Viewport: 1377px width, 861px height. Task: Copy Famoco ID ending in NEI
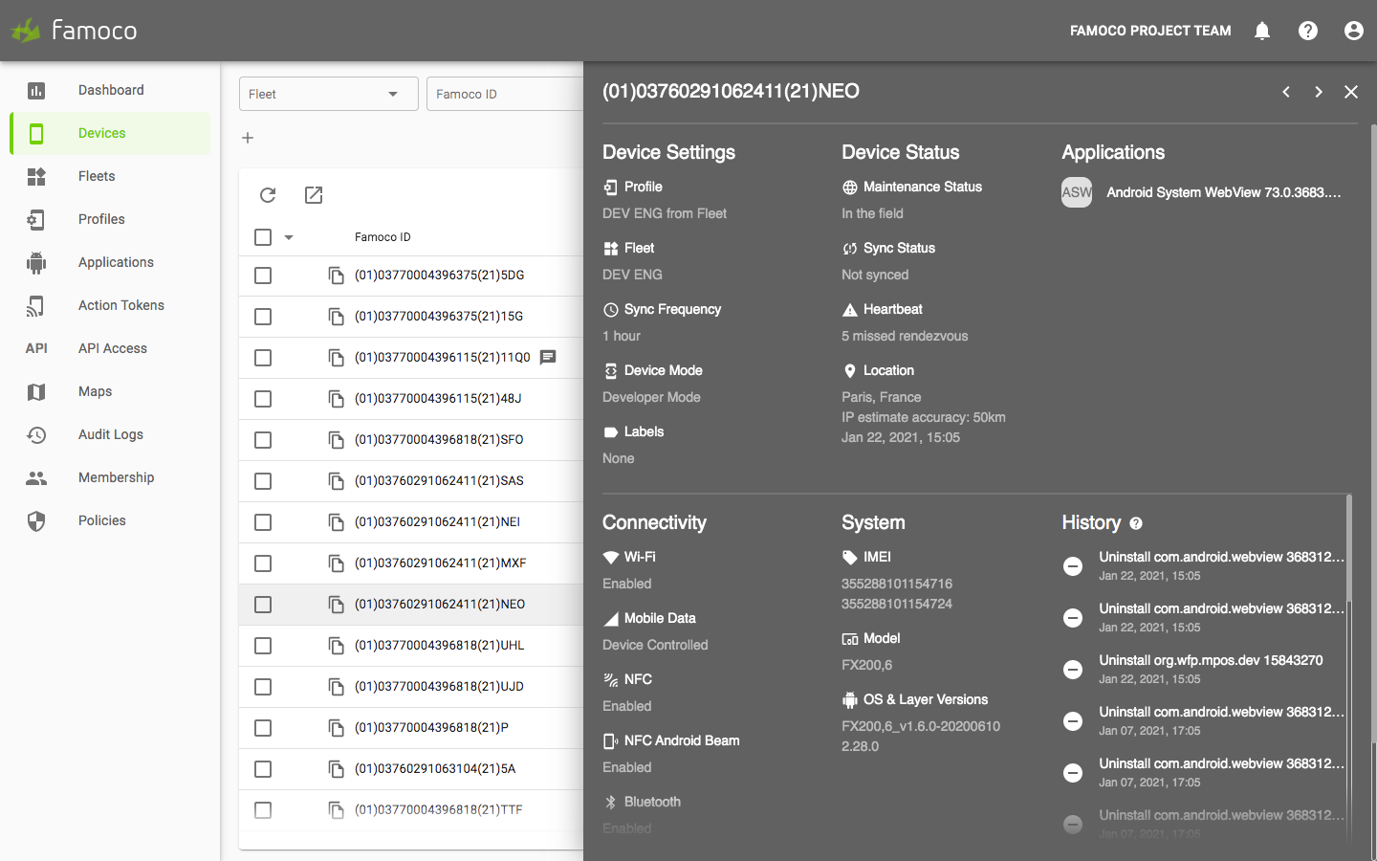pyautogui.click(x=337, y=522)
